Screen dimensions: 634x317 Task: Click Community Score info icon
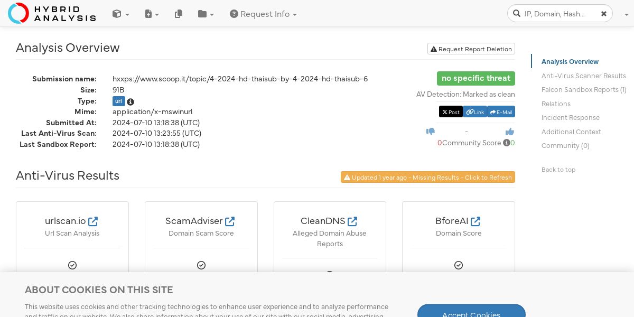pyautogui.click(x=507, y=143)
